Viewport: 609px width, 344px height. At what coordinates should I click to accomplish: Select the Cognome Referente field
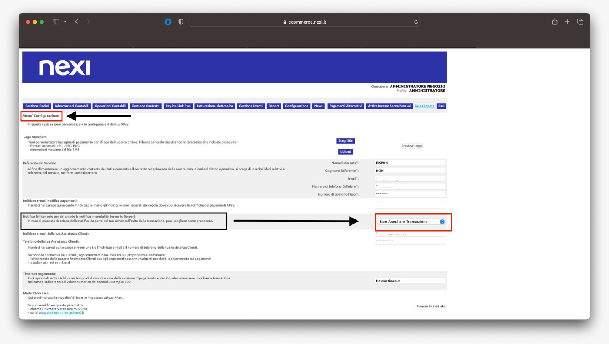pyautogui.click(x=410, y=171)
